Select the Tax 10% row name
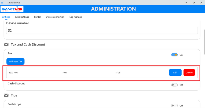Viewport: 205px width, 108px height. 13,72
